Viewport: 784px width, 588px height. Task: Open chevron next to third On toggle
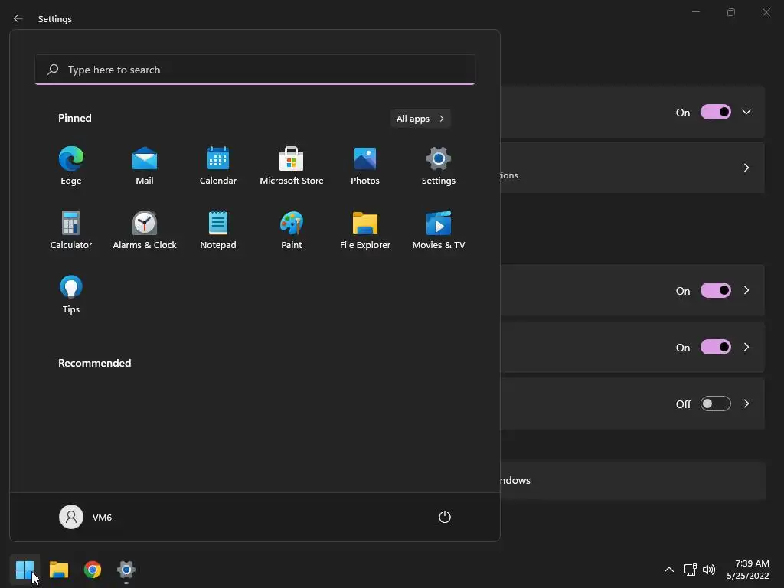[x=746, y=347]
